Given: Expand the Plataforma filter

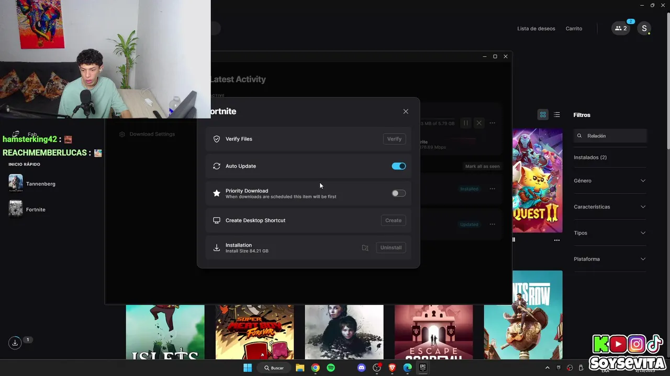Looking at the screenshot, I should pos(610,259).
